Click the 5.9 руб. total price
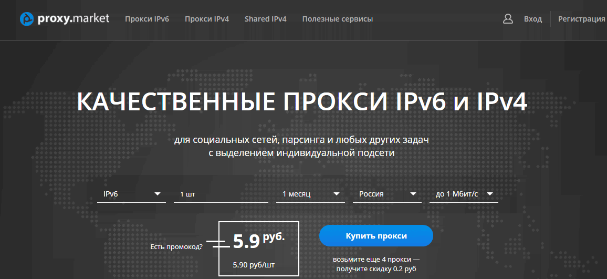607x279 pixels. (x=258, y=241)
